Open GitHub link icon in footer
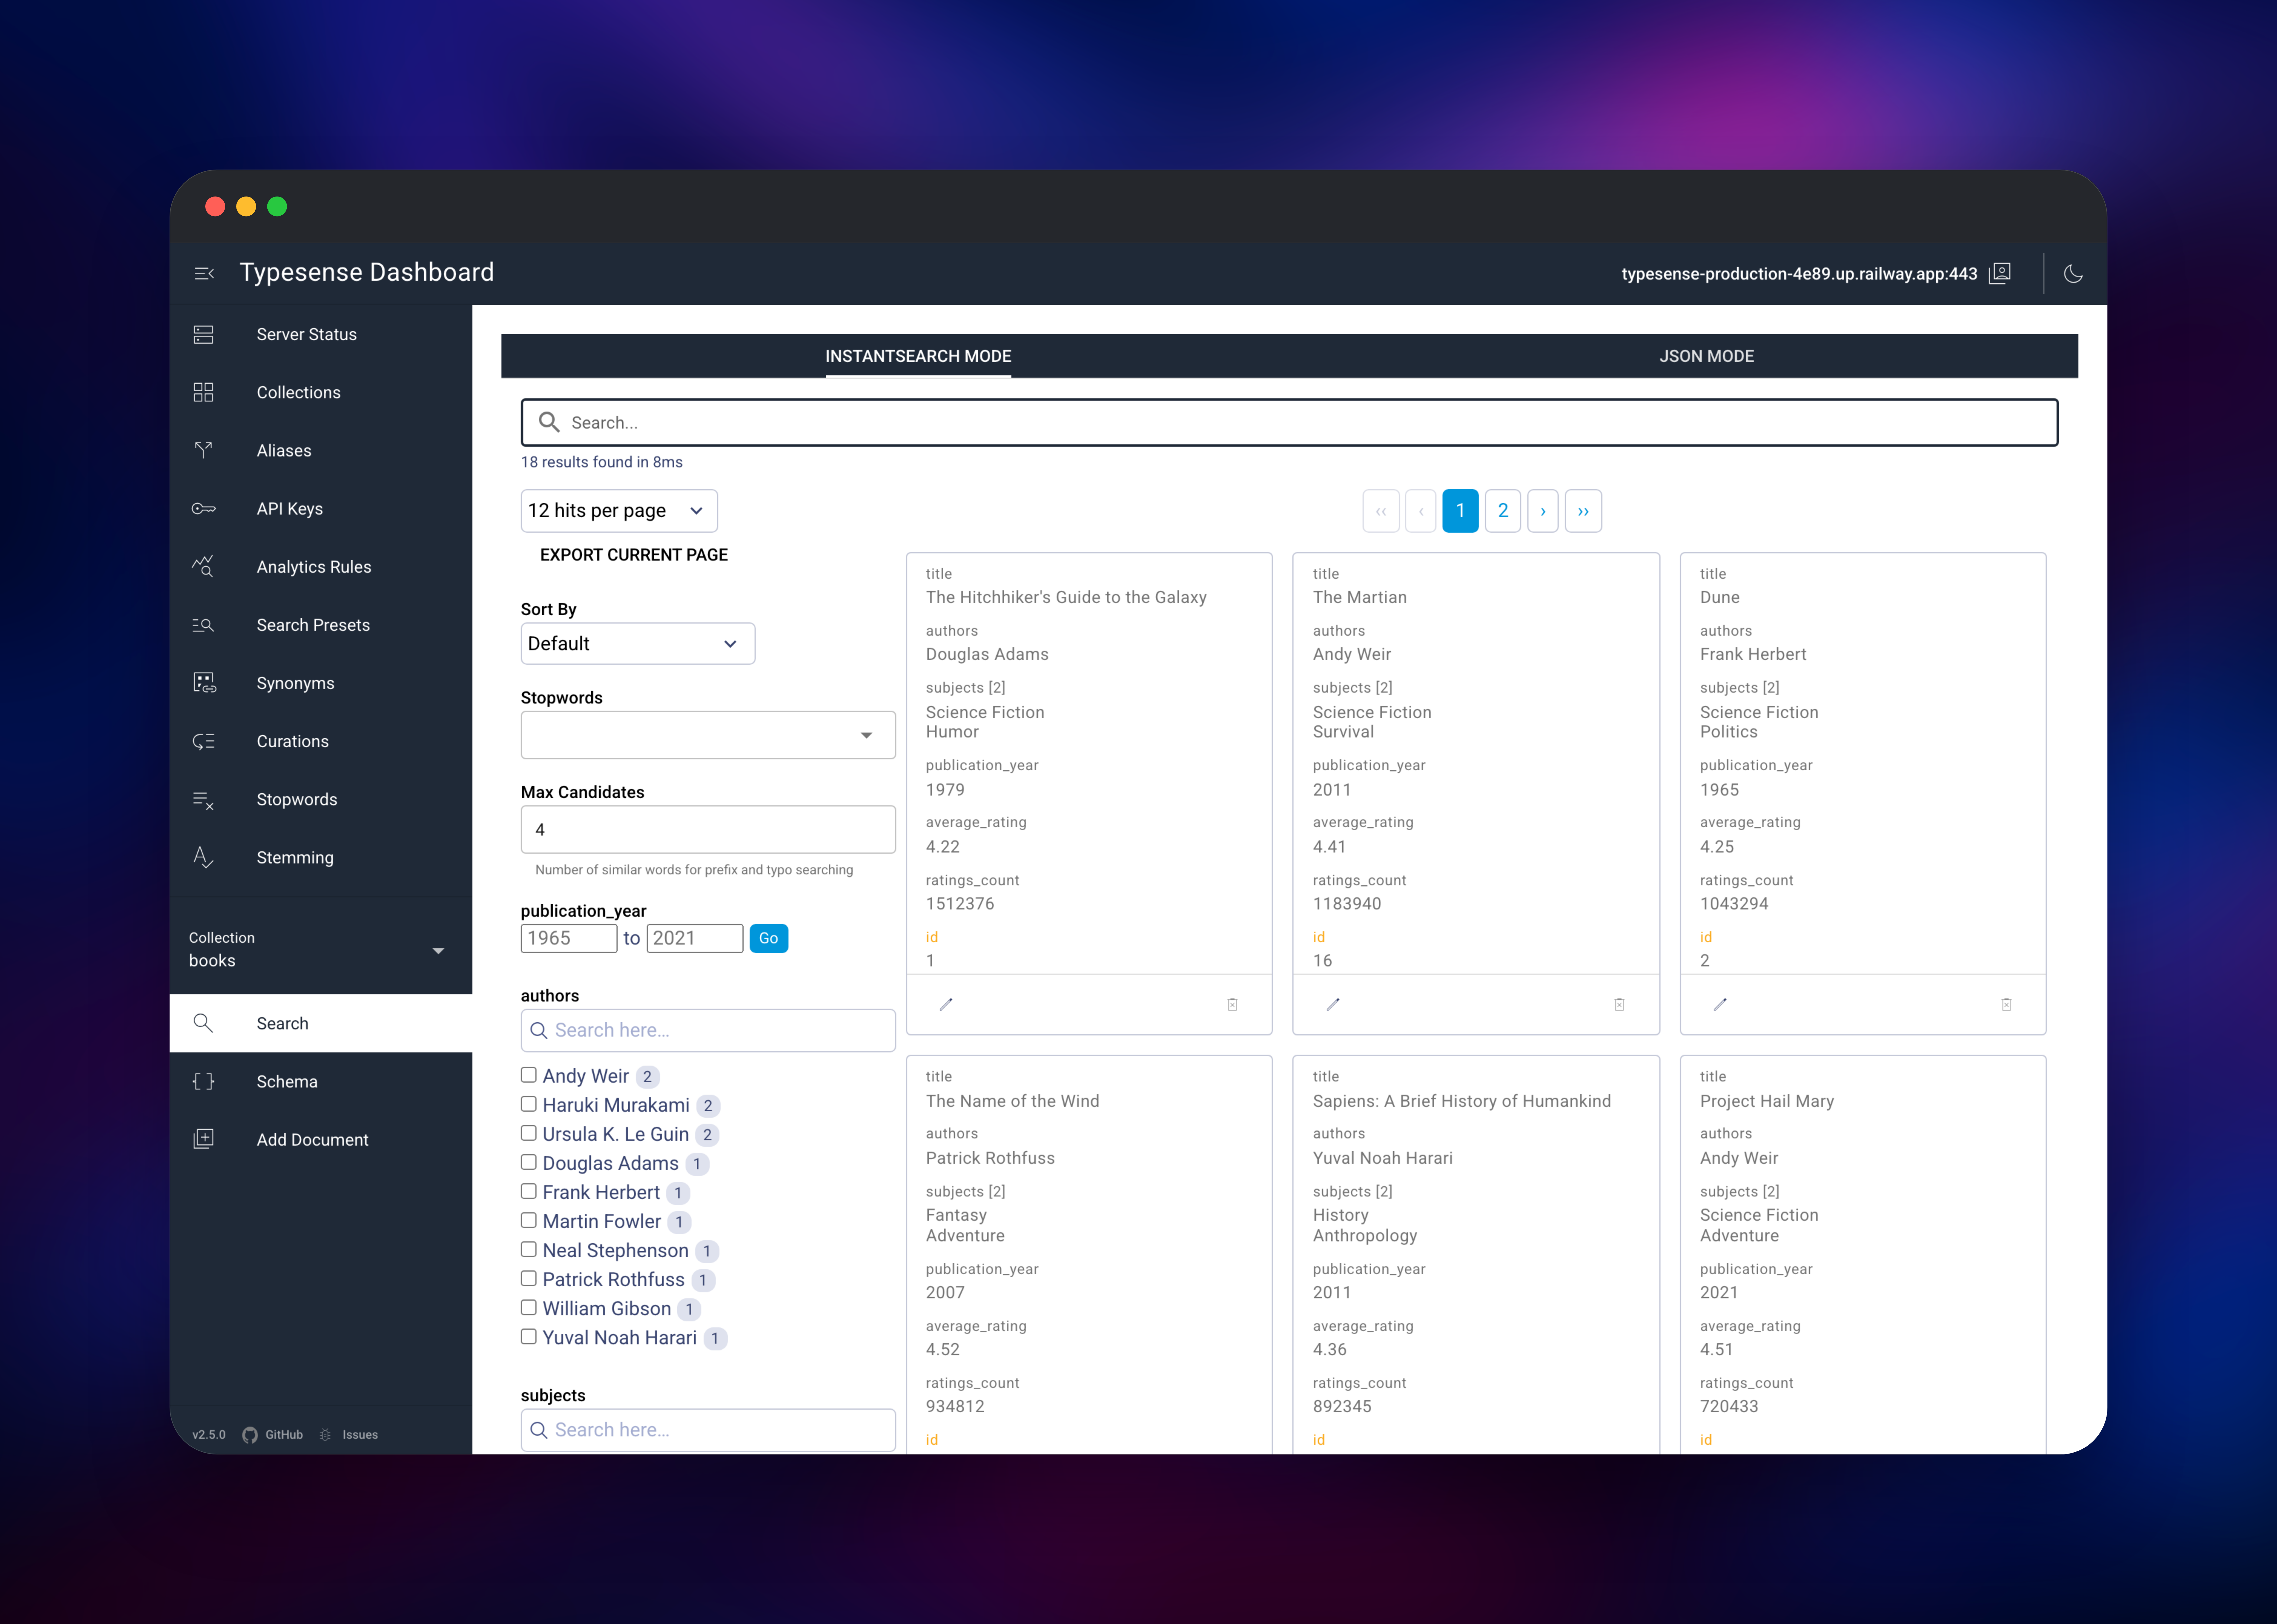The image size is (2277, 1624). pos(250,1435)
